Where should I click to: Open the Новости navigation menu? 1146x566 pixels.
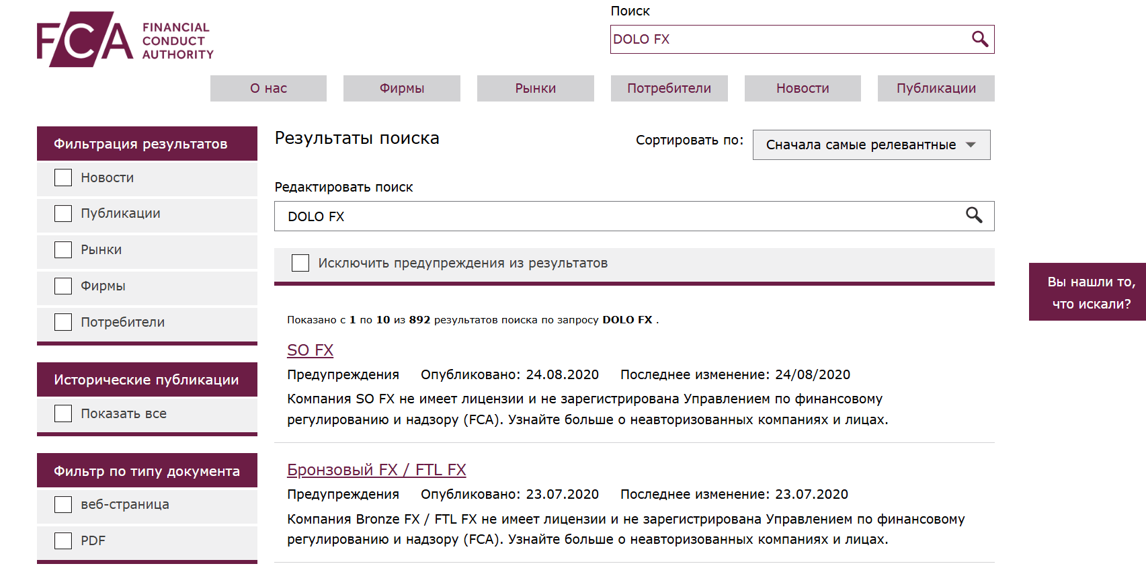pyautogui.click(x=803, y=88)
